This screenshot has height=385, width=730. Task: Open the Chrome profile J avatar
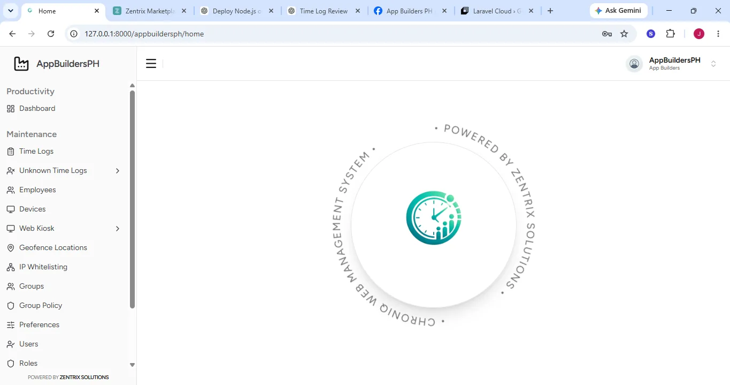coord(699,34)
